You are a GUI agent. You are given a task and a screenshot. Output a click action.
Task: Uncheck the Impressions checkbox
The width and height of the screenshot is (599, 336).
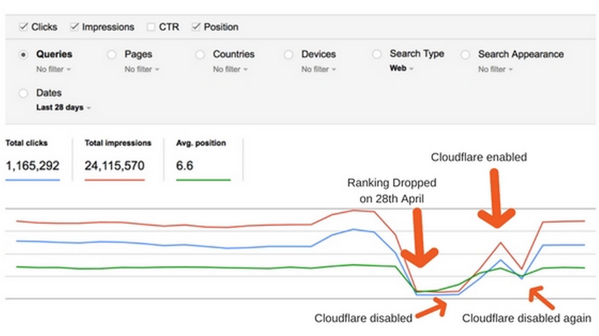74,27
